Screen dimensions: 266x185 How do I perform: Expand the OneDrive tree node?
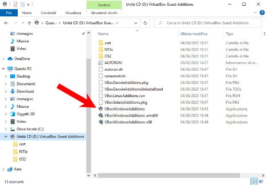tap(3, 59)
